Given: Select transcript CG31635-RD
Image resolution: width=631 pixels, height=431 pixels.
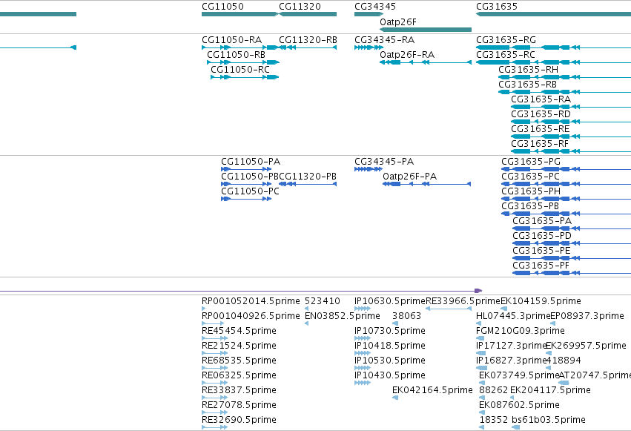Looking at the screenshot, I should pos(541,114).
